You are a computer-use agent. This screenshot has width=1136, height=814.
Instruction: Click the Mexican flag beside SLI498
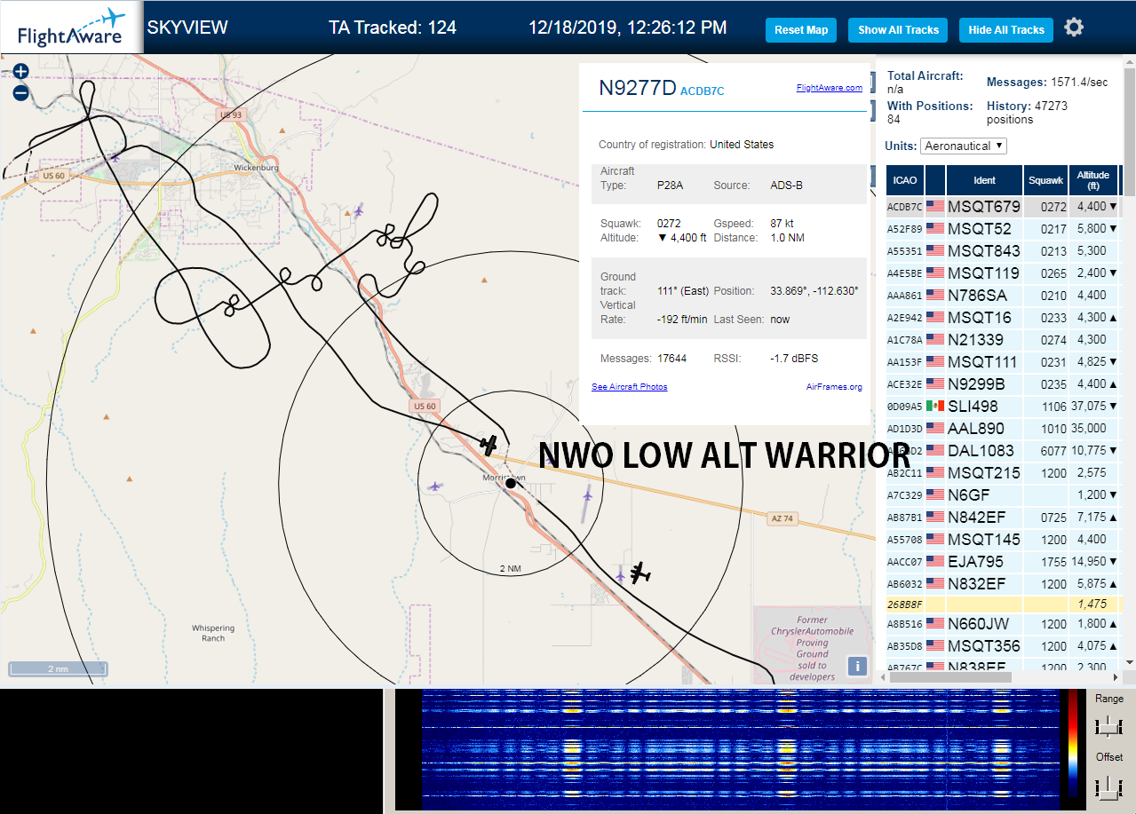coord(935,406)
